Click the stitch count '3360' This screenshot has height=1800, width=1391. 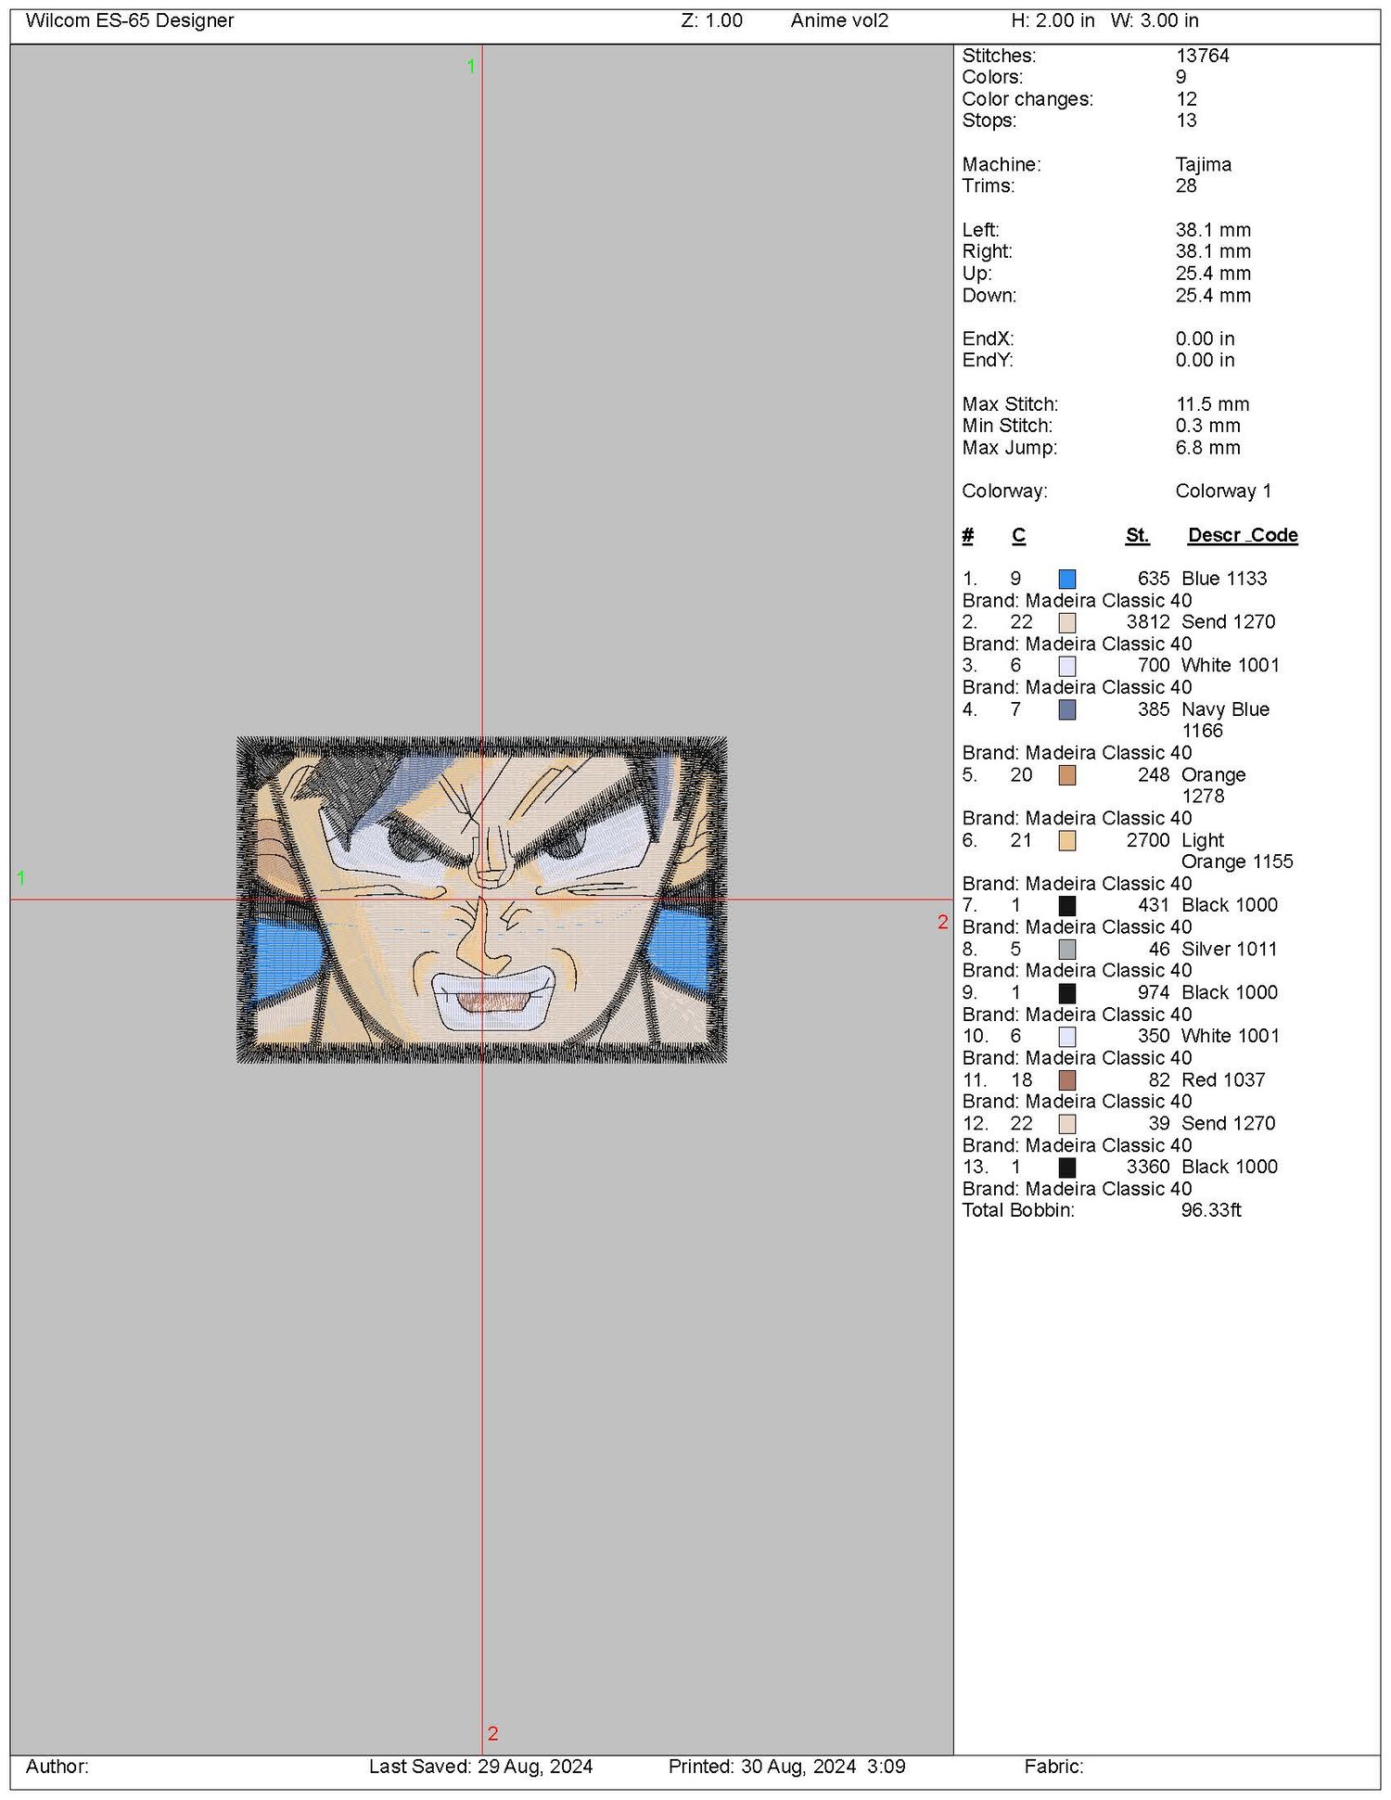point(1148,1168)
